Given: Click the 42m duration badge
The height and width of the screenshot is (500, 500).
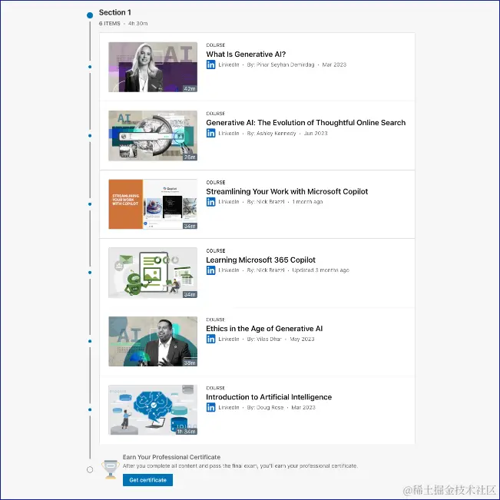Looking at the screenshot, I should [190, 88].
